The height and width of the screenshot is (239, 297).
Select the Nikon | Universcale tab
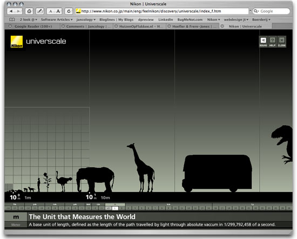pyautogui.click(x=246, y=26)
